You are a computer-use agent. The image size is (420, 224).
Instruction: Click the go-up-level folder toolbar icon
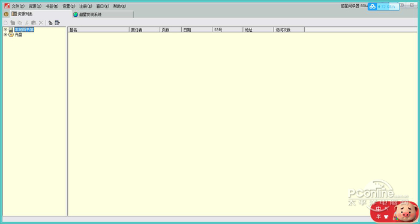(50, 23)
